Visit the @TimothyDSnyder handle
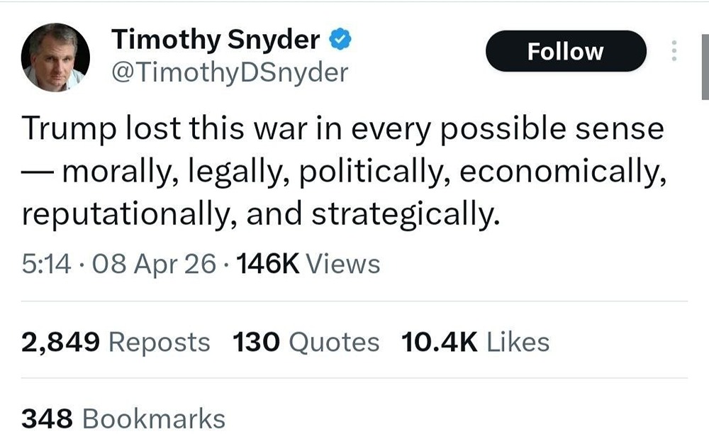709x434 pixels. [229, 72]
